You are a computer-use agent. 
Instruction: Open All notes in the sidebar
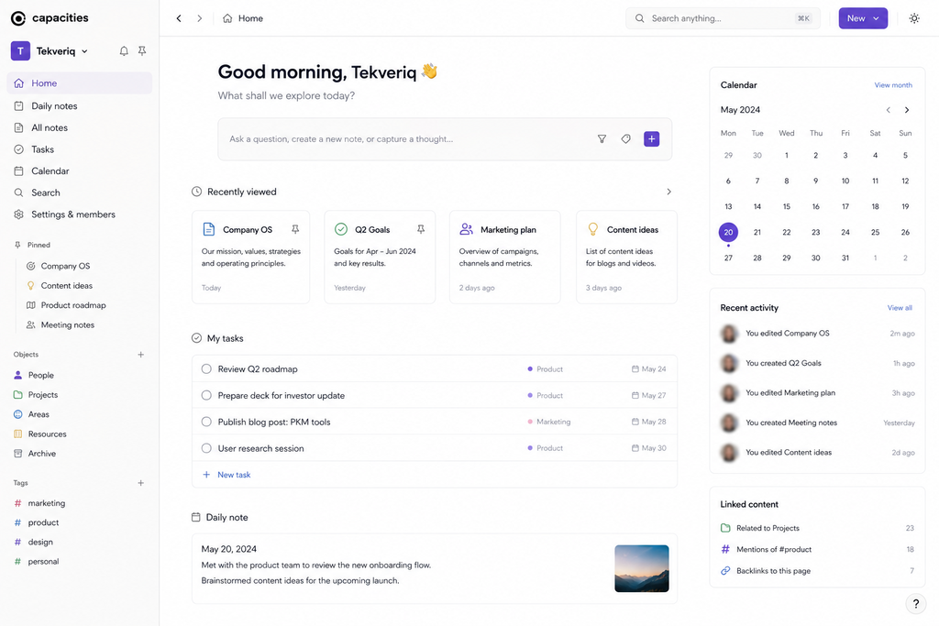79,127
